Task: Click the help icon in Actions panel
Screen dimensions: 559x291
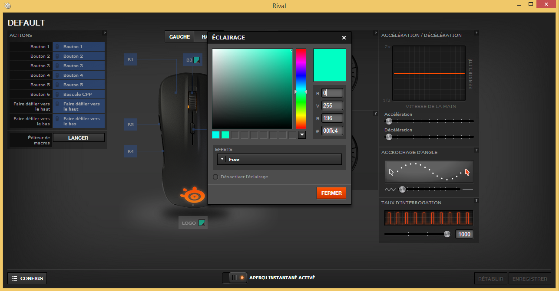Action: (104, 33)
